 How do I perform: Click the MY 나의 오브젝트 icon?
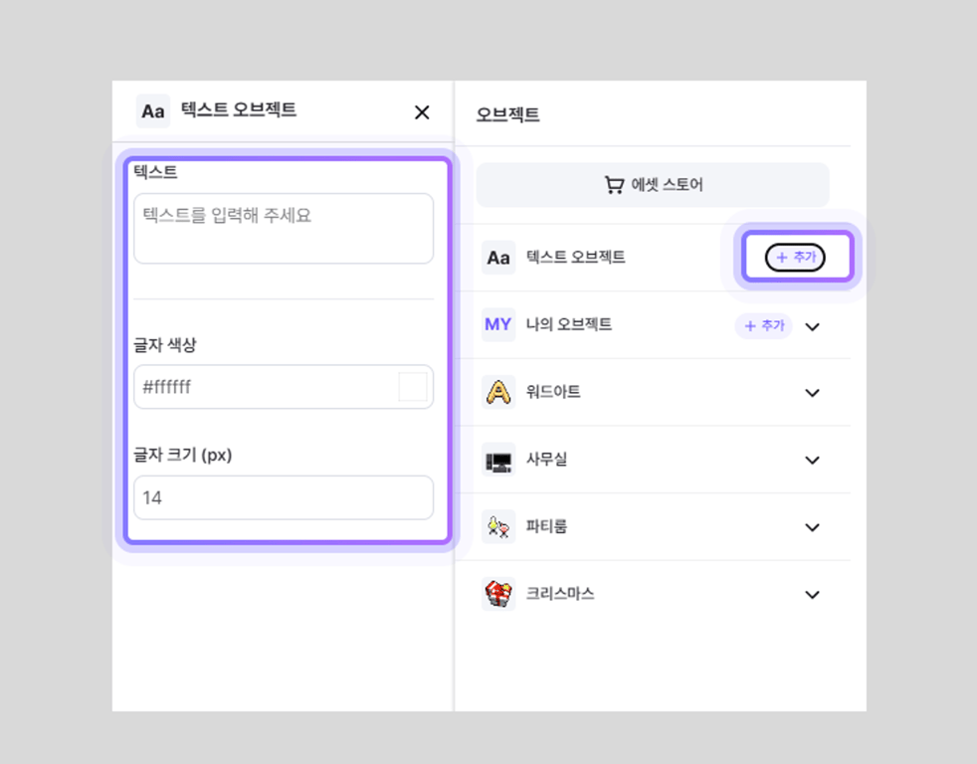click(498, 325)
